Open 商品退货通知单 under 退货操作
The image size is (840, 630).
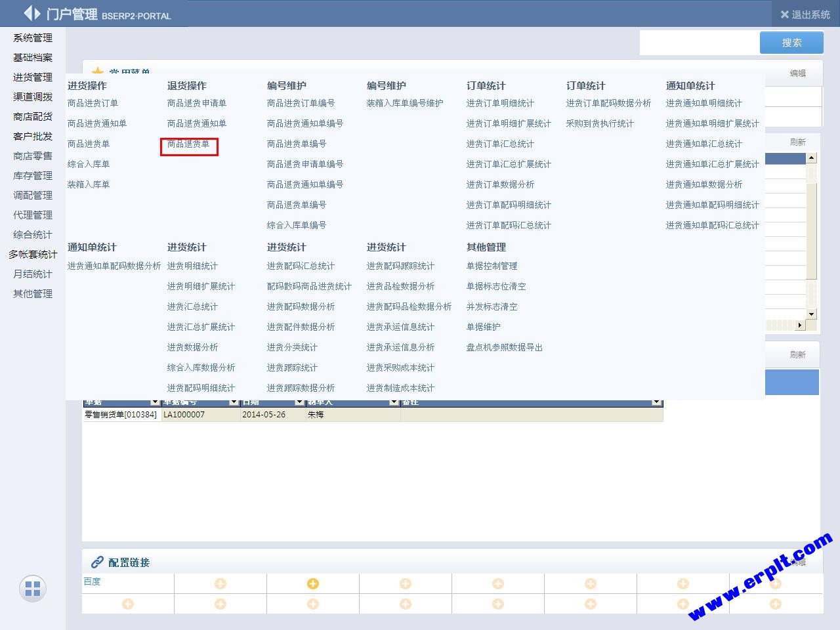(x=197, y=123)
